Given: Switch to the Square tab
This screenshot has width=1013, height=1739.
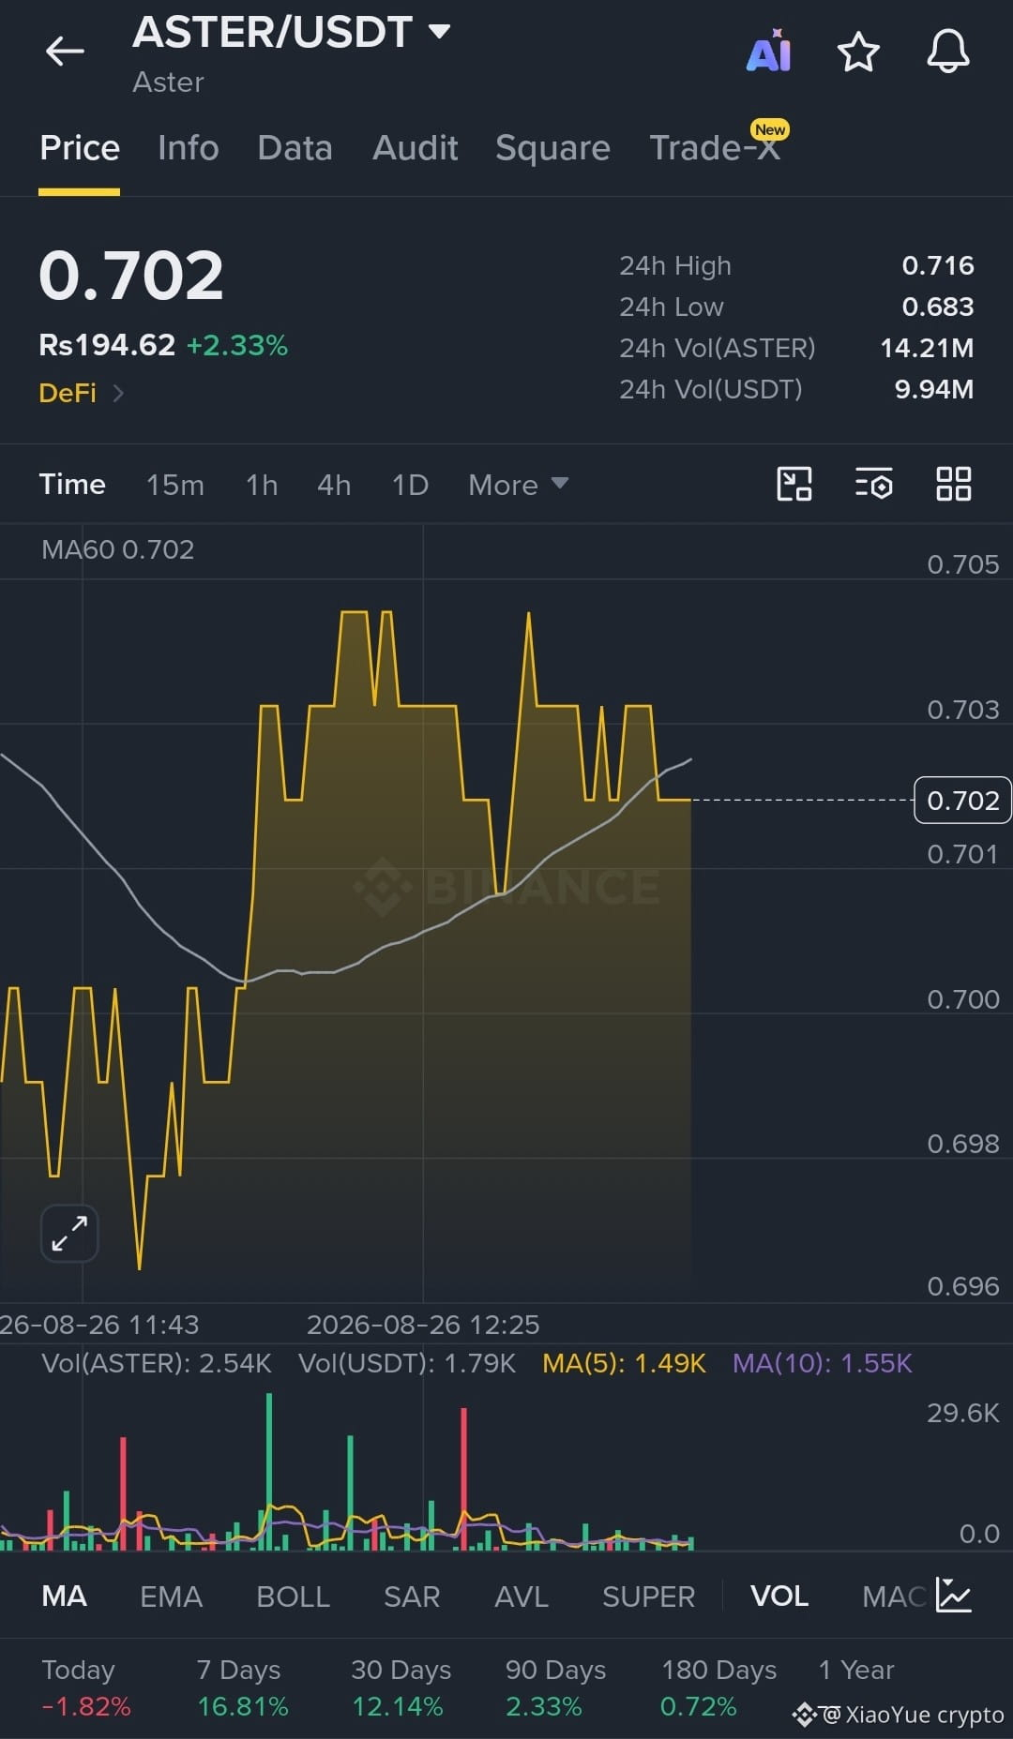Looking at the screenshot, I should click(x=552, y=148).
